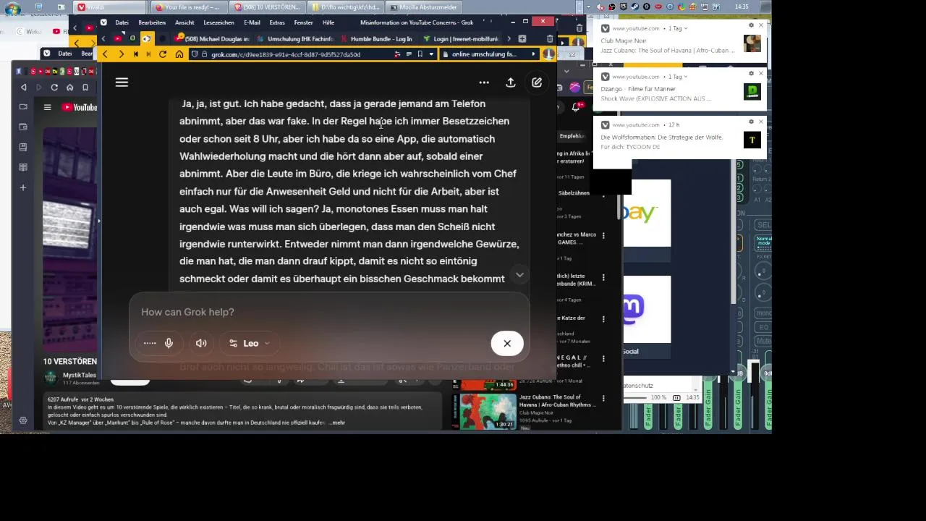Open E-Mail menu in Vivaldi

pos(252,22)
